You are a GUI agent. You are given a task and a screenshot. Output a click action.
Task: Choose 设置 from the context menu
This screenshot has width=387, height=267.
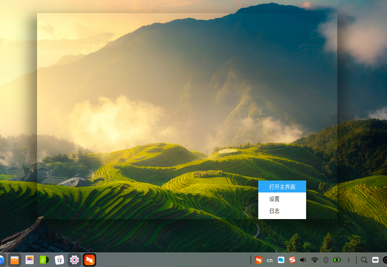pos(274,199)
